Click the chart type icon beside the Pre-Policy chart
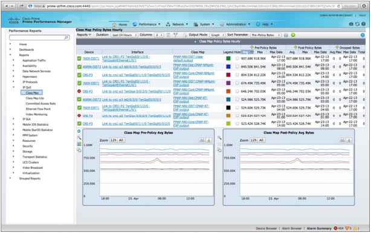The height and width of the screenshot is (233, 371). (x=79, y=144)
